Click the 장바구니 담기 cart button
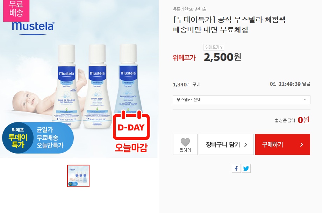The image size is (322, 213). tap(226, 144)
